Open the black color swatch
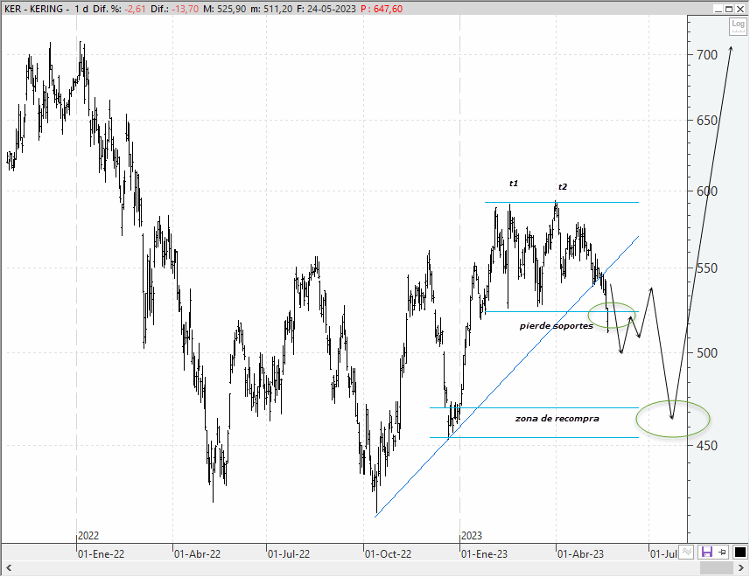750x577 pixels. 739,553
